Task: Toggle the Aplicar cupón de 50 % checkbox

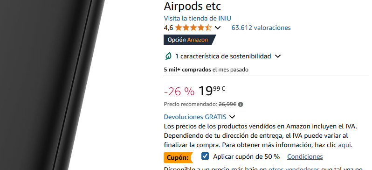Action: click(x=205, y=156)
